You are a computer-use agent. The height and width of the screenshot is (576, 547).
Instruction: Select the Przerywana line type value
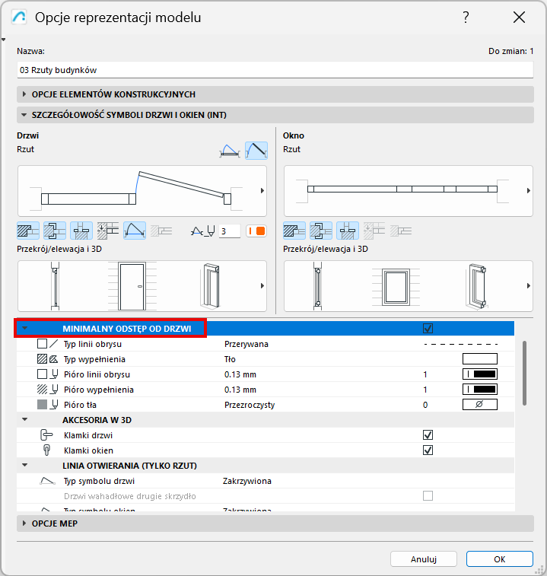click(246, 344)
